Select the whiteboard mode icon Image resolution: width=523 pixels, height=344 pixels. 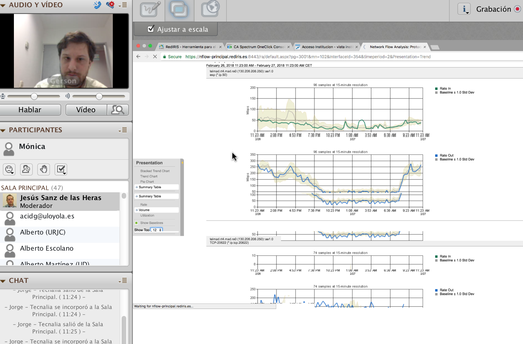point(150,9)
